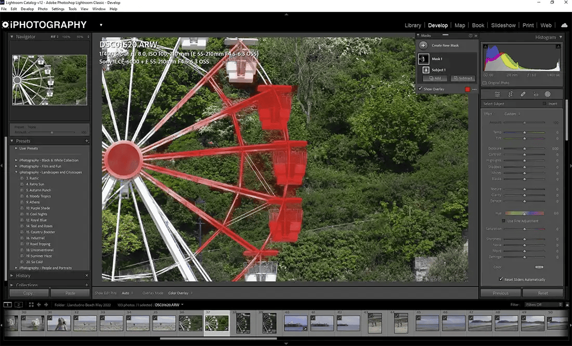This screenshot has height=346, width=572.
Task: Open the Red Eye Correction tool
Action: (x=536, y=94)
